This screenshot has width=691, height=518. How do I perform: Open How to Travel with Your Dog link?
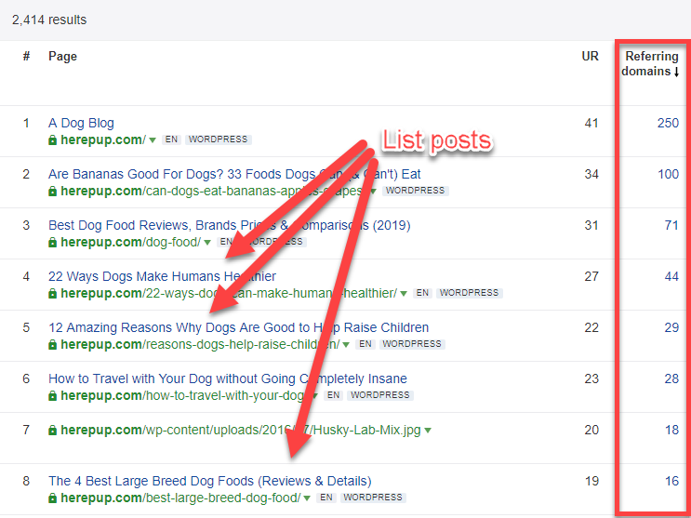[x=227, y=379]
